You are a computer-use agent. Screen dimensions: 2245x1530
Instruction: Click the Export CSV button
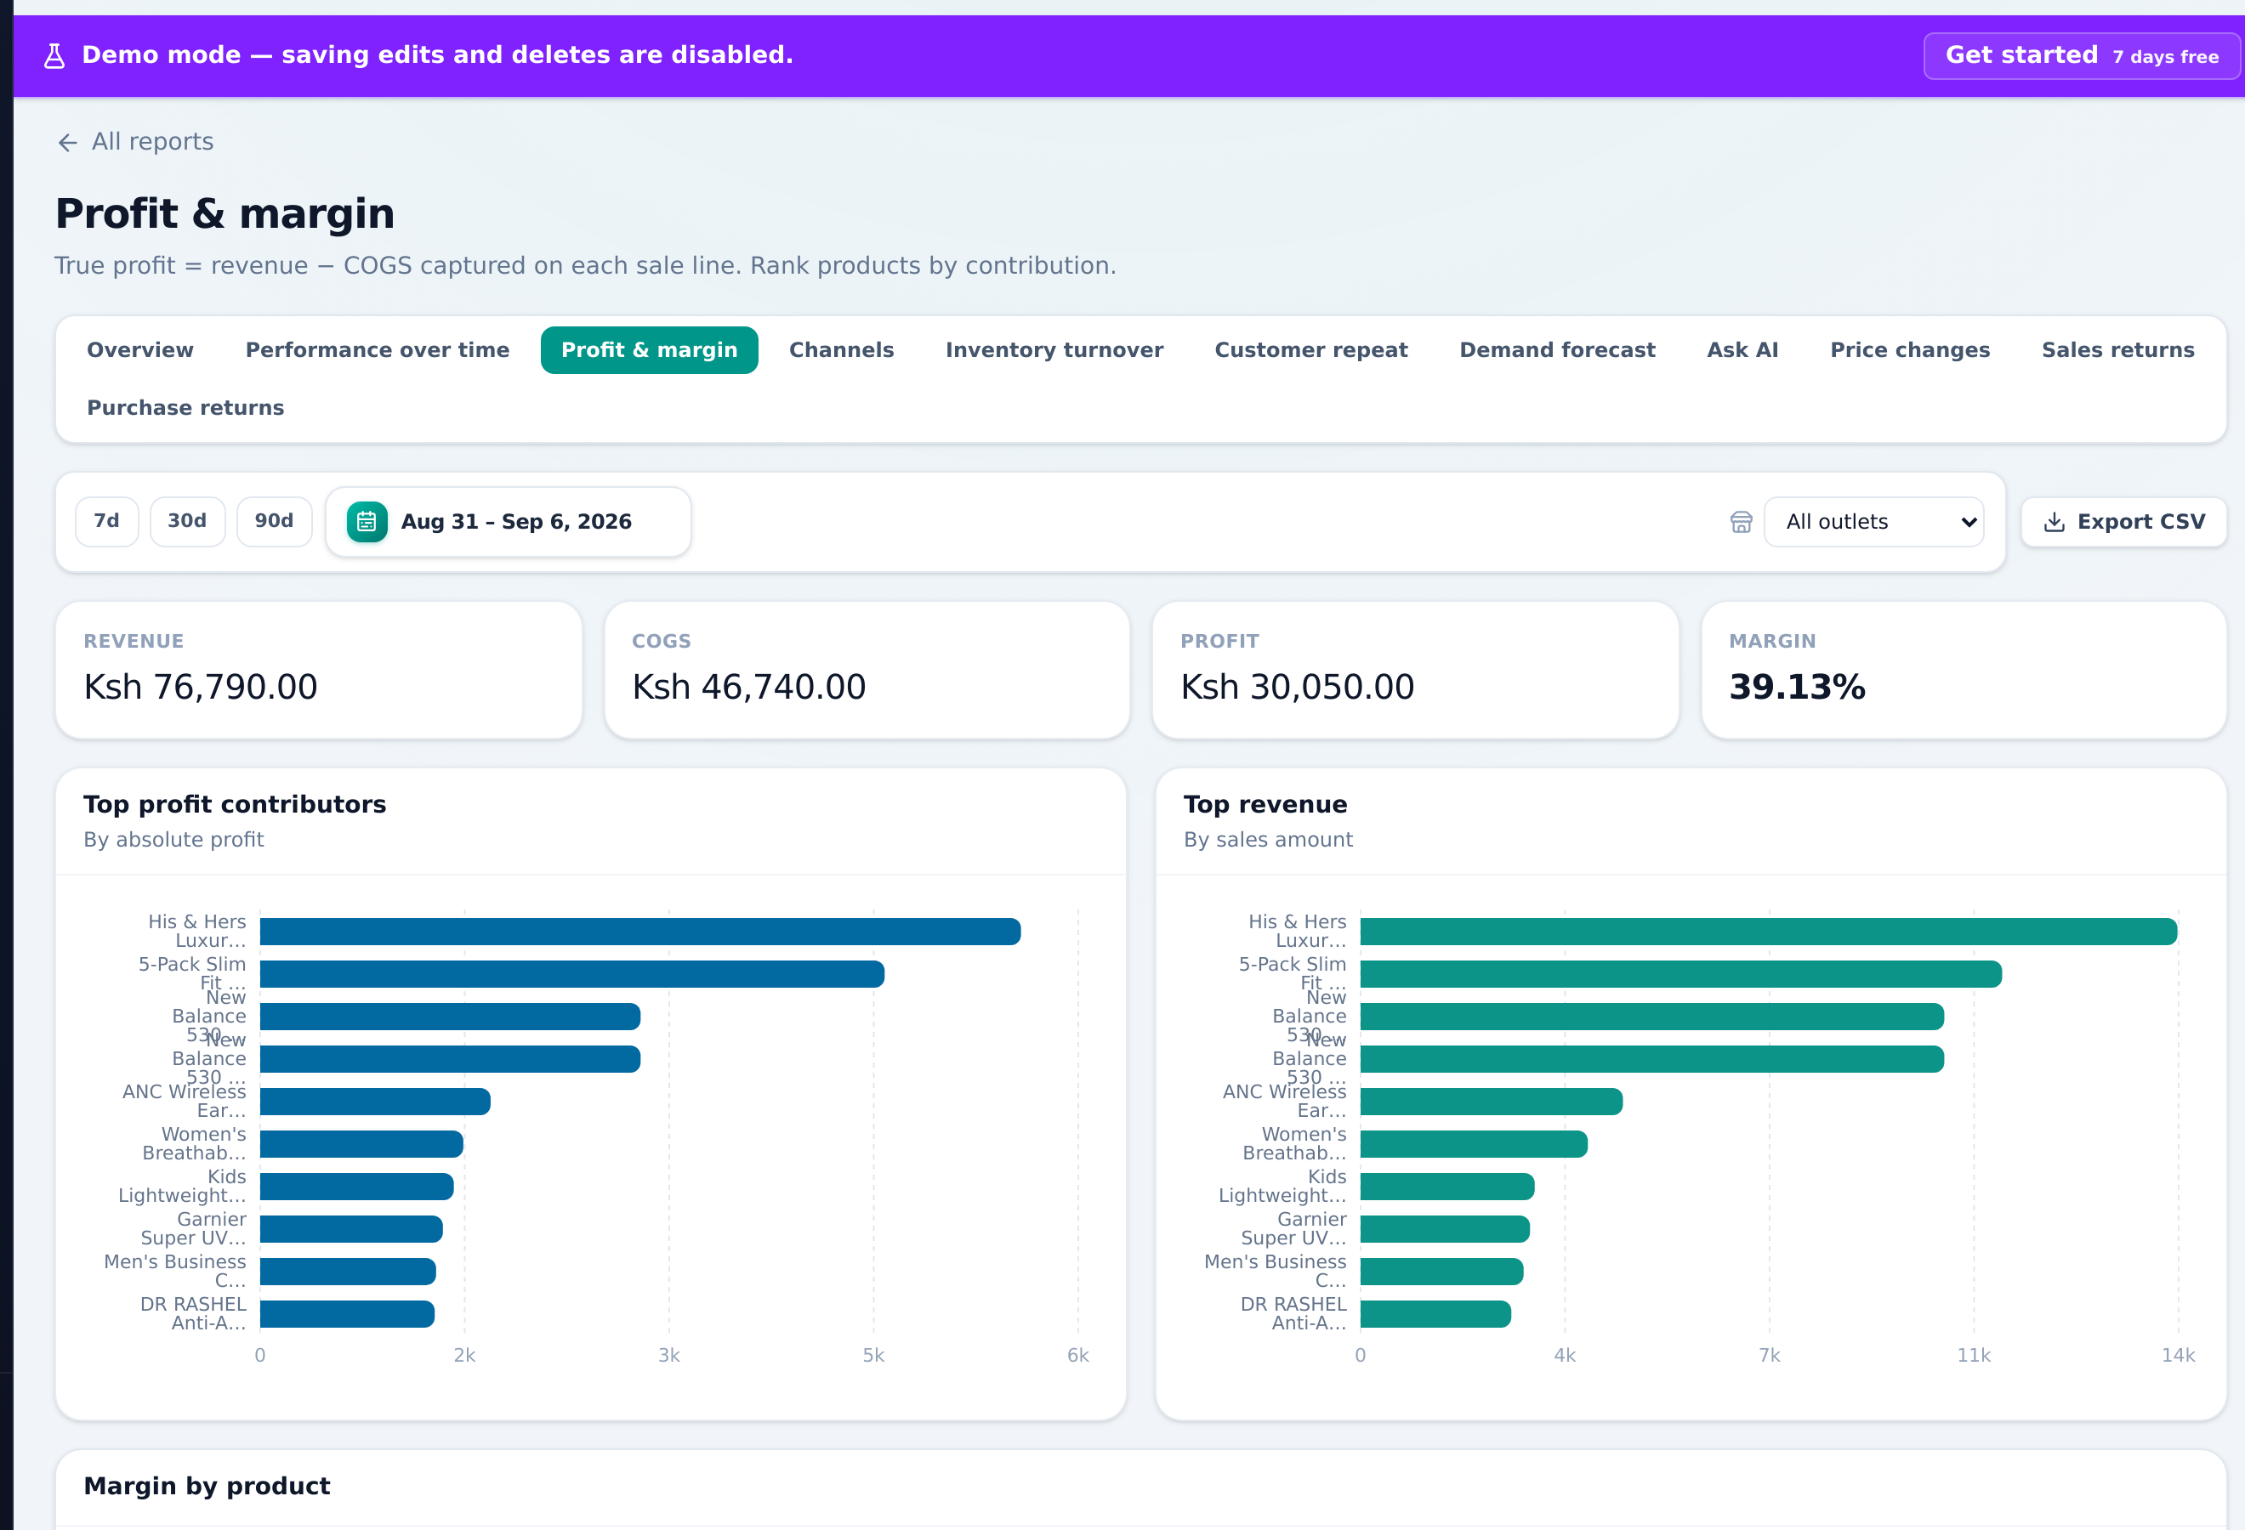2123,522
